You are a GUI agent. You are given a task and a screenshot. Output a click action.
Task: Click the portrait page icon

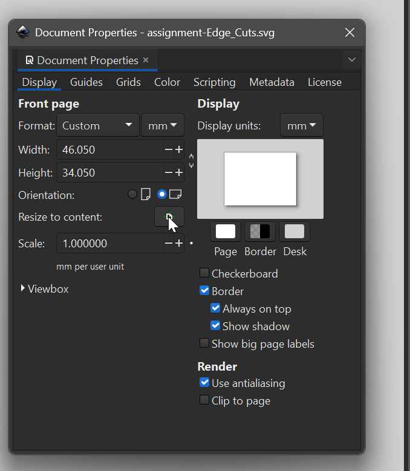click(x=146, y=194)
